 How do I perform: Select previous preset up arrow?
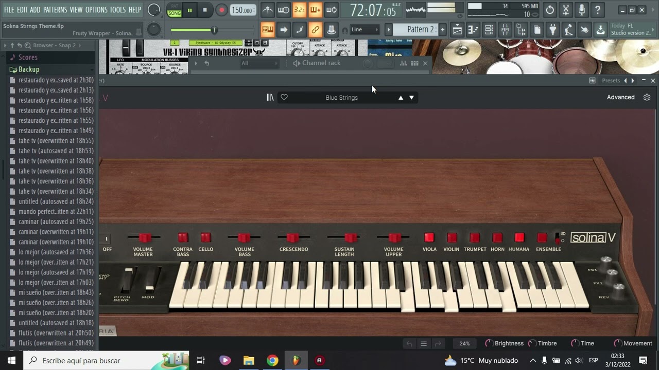point(401,98)
